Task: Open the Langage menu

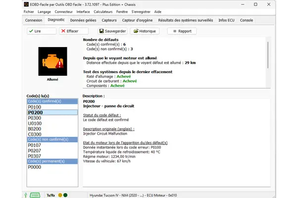Action: click(x=44, y=12)
